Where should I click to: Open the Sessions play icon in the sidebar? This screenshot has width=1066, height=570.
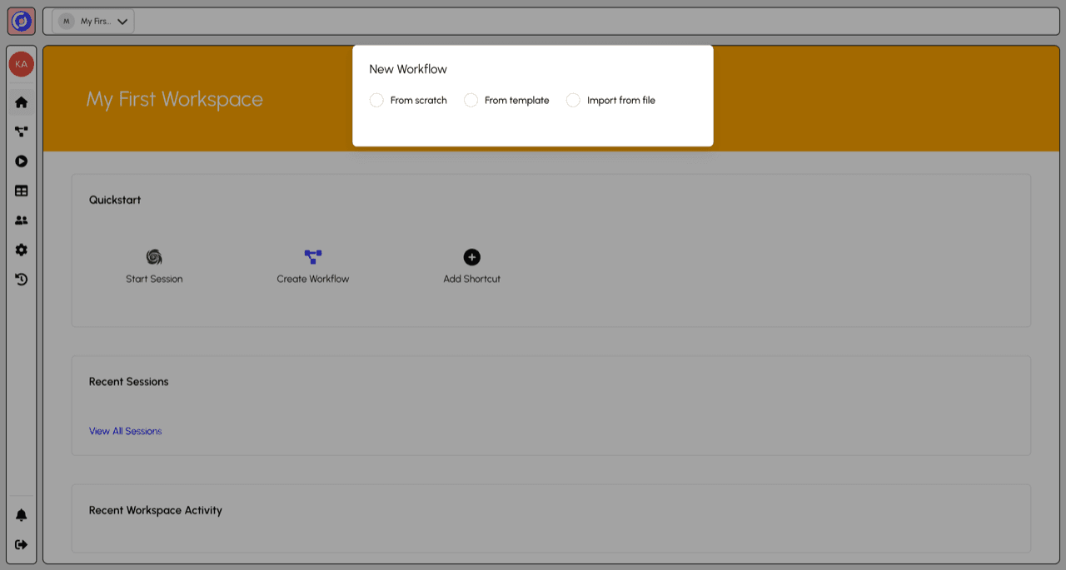[x=21, y=161]
